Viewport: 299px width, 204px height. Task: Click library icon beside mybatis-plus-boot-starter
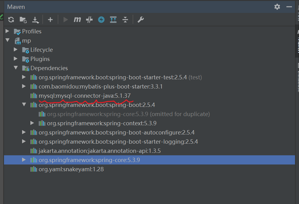pos(34,86)
